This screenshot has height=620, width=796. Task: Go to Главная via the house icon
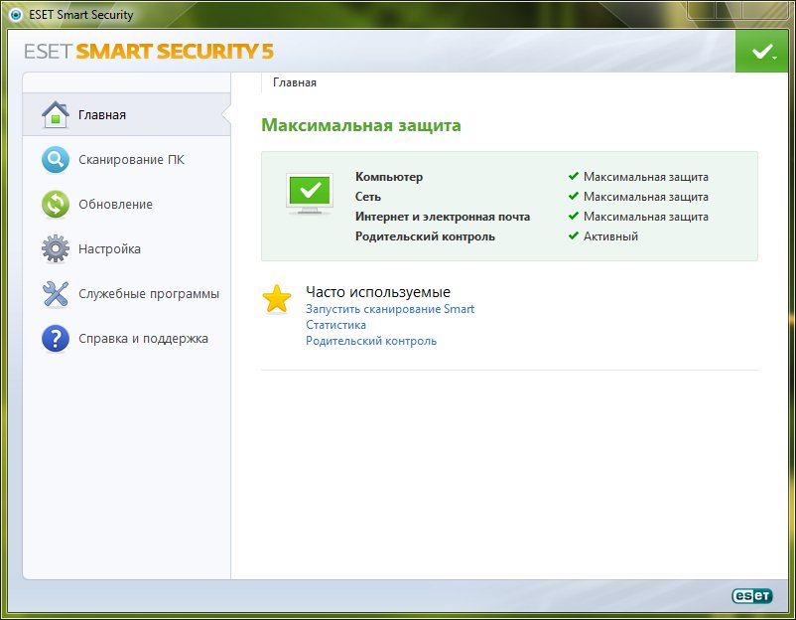point(56,115)
